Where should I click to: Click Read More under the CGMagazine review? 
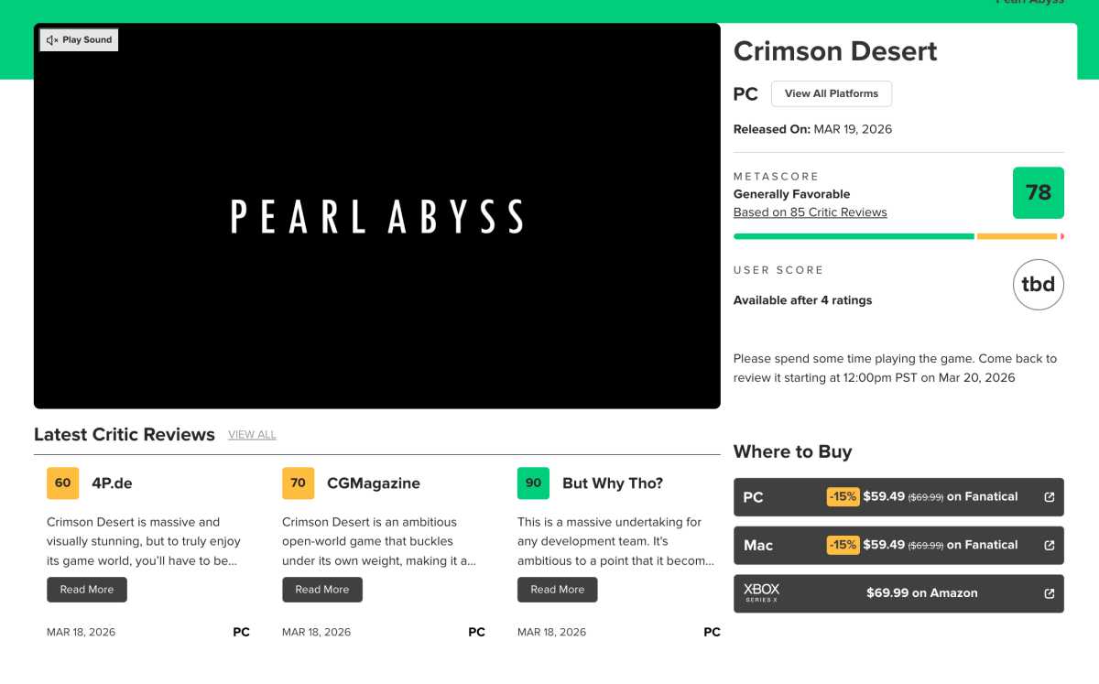click(322, 589)
